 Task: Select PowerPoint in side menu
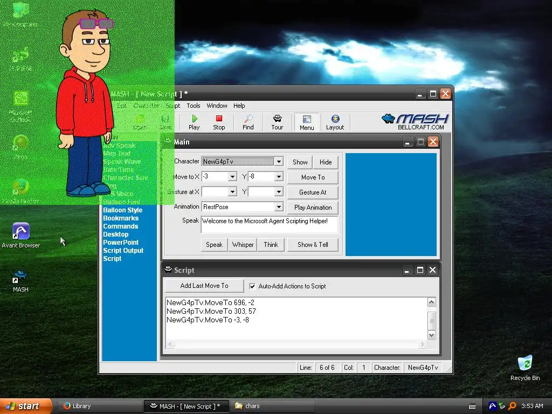tap(121, 243)
